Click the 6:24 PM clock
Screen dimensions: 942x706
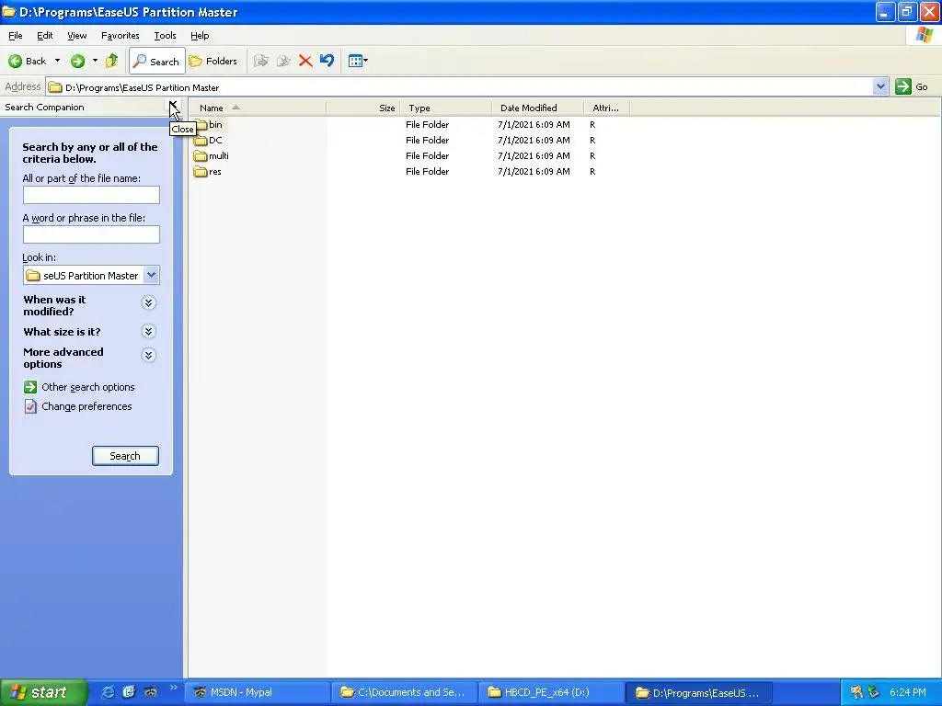[x=908, y=692]
